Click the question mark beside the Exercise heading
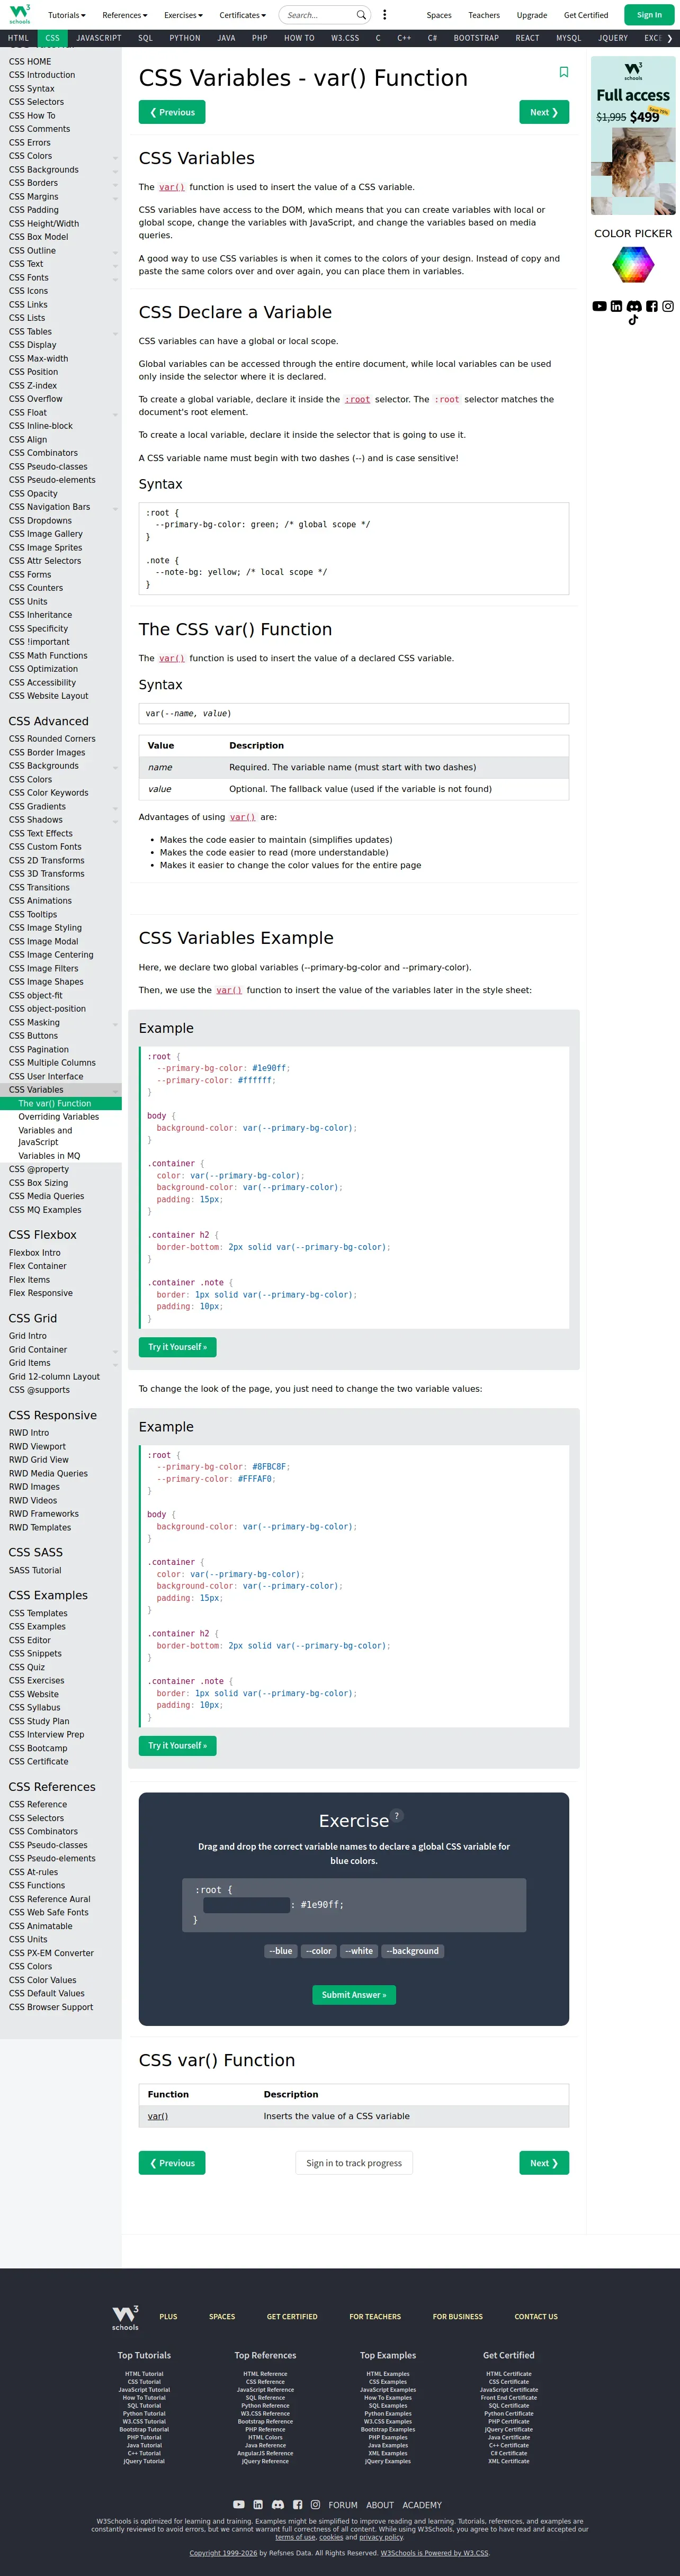 pos(397,1816)
